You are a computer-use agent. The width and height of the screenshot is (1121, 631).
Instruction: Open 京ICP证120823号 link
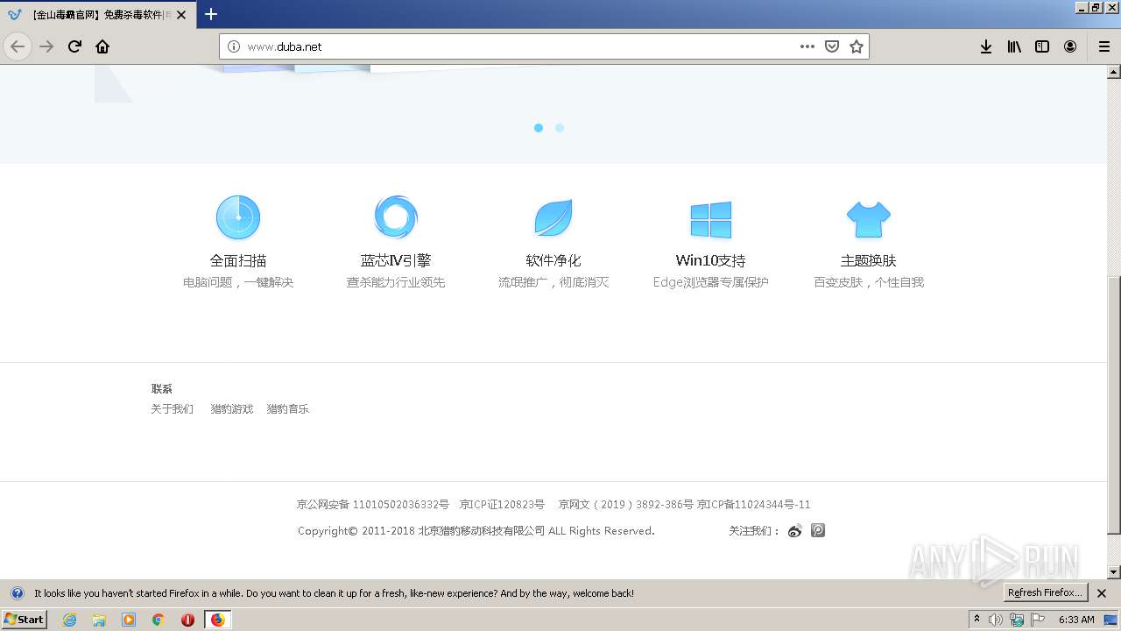click(502, 505)
